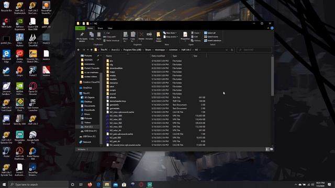Click Half-Life 2 in the breadcrumb
Screen dimensions: 335x188
tap(186, 50)
